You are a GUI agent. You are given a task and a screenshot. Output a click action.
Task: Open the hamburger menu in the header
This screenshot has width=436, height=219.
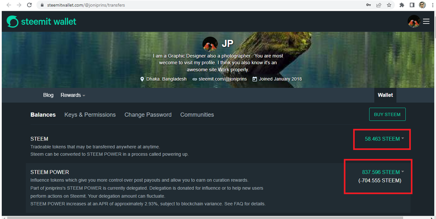coord(426,21)
